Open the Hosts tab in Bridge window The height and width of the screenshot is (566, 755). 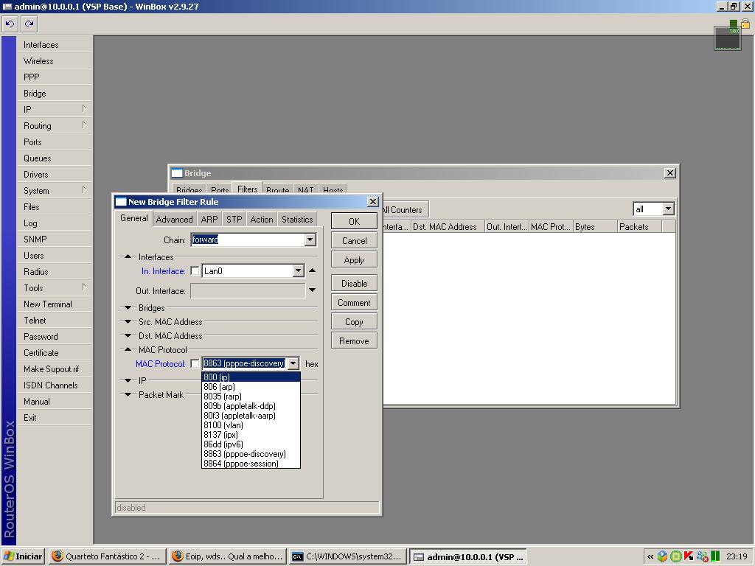point(333,189)
